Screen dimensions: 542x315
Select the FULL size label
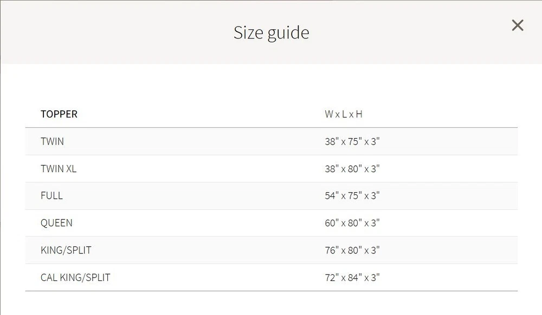point(51,196)
